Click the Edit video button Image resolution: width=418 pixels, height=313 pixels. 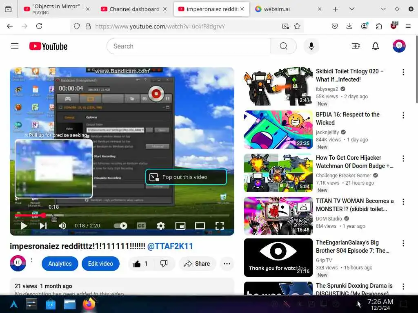coord(100,264)
